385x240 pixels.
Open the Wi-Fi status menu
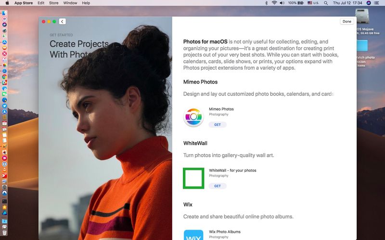tap(274, 3)
